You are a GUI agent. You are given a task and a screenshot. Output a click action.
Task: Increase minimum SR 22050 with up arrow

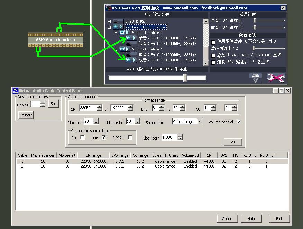point(99,106)
